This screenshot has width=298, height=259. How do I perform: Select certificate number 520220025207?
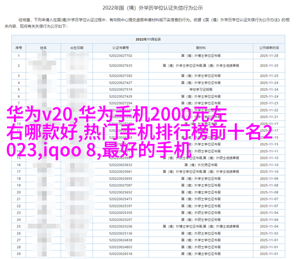(x=121, y=219)
